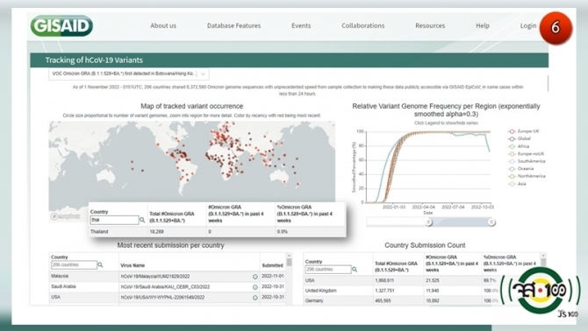Screen dimensions: 588x331
Task: Click USA total count 1,868,611
Action: click(384, 280)
